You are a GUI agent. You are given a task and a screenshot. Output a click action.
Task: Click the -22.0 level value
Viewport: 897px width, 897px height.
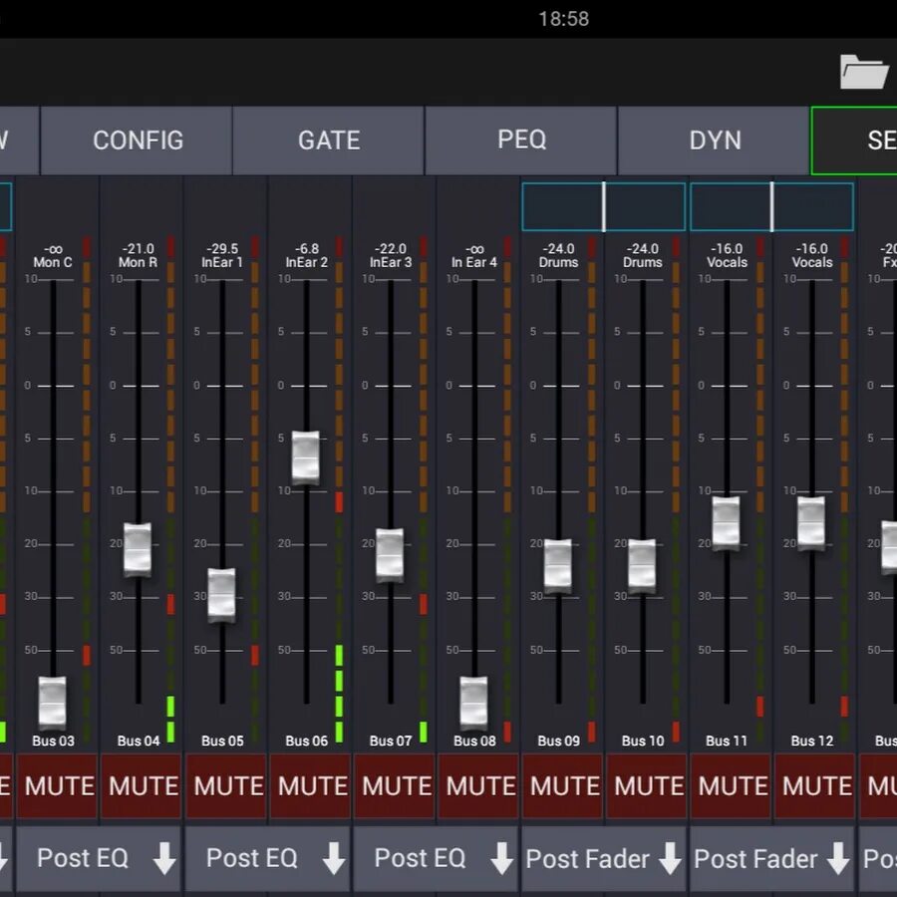point(391,249)
